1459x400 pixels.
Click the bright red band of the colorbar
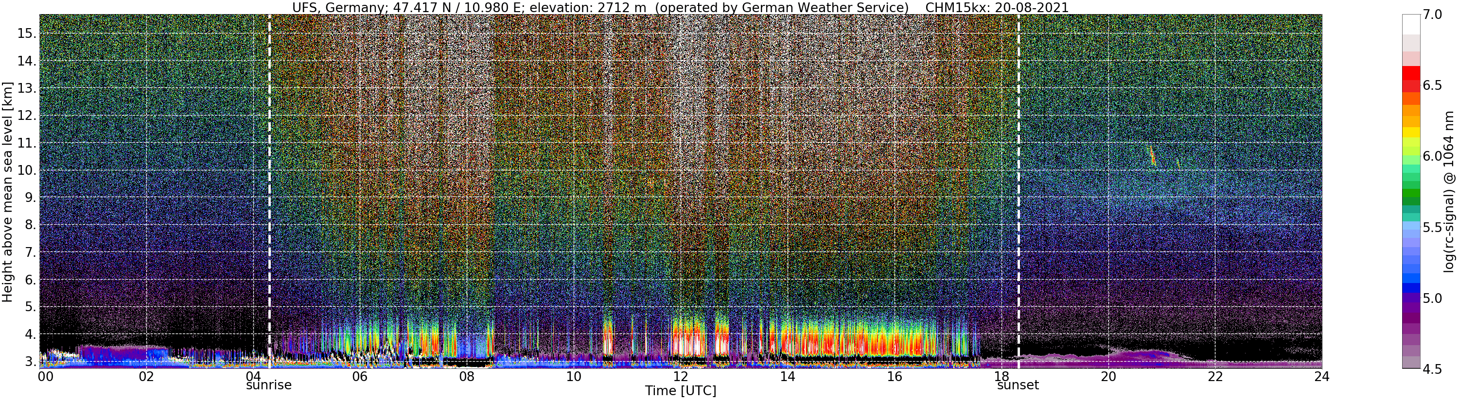point(1410,73)
